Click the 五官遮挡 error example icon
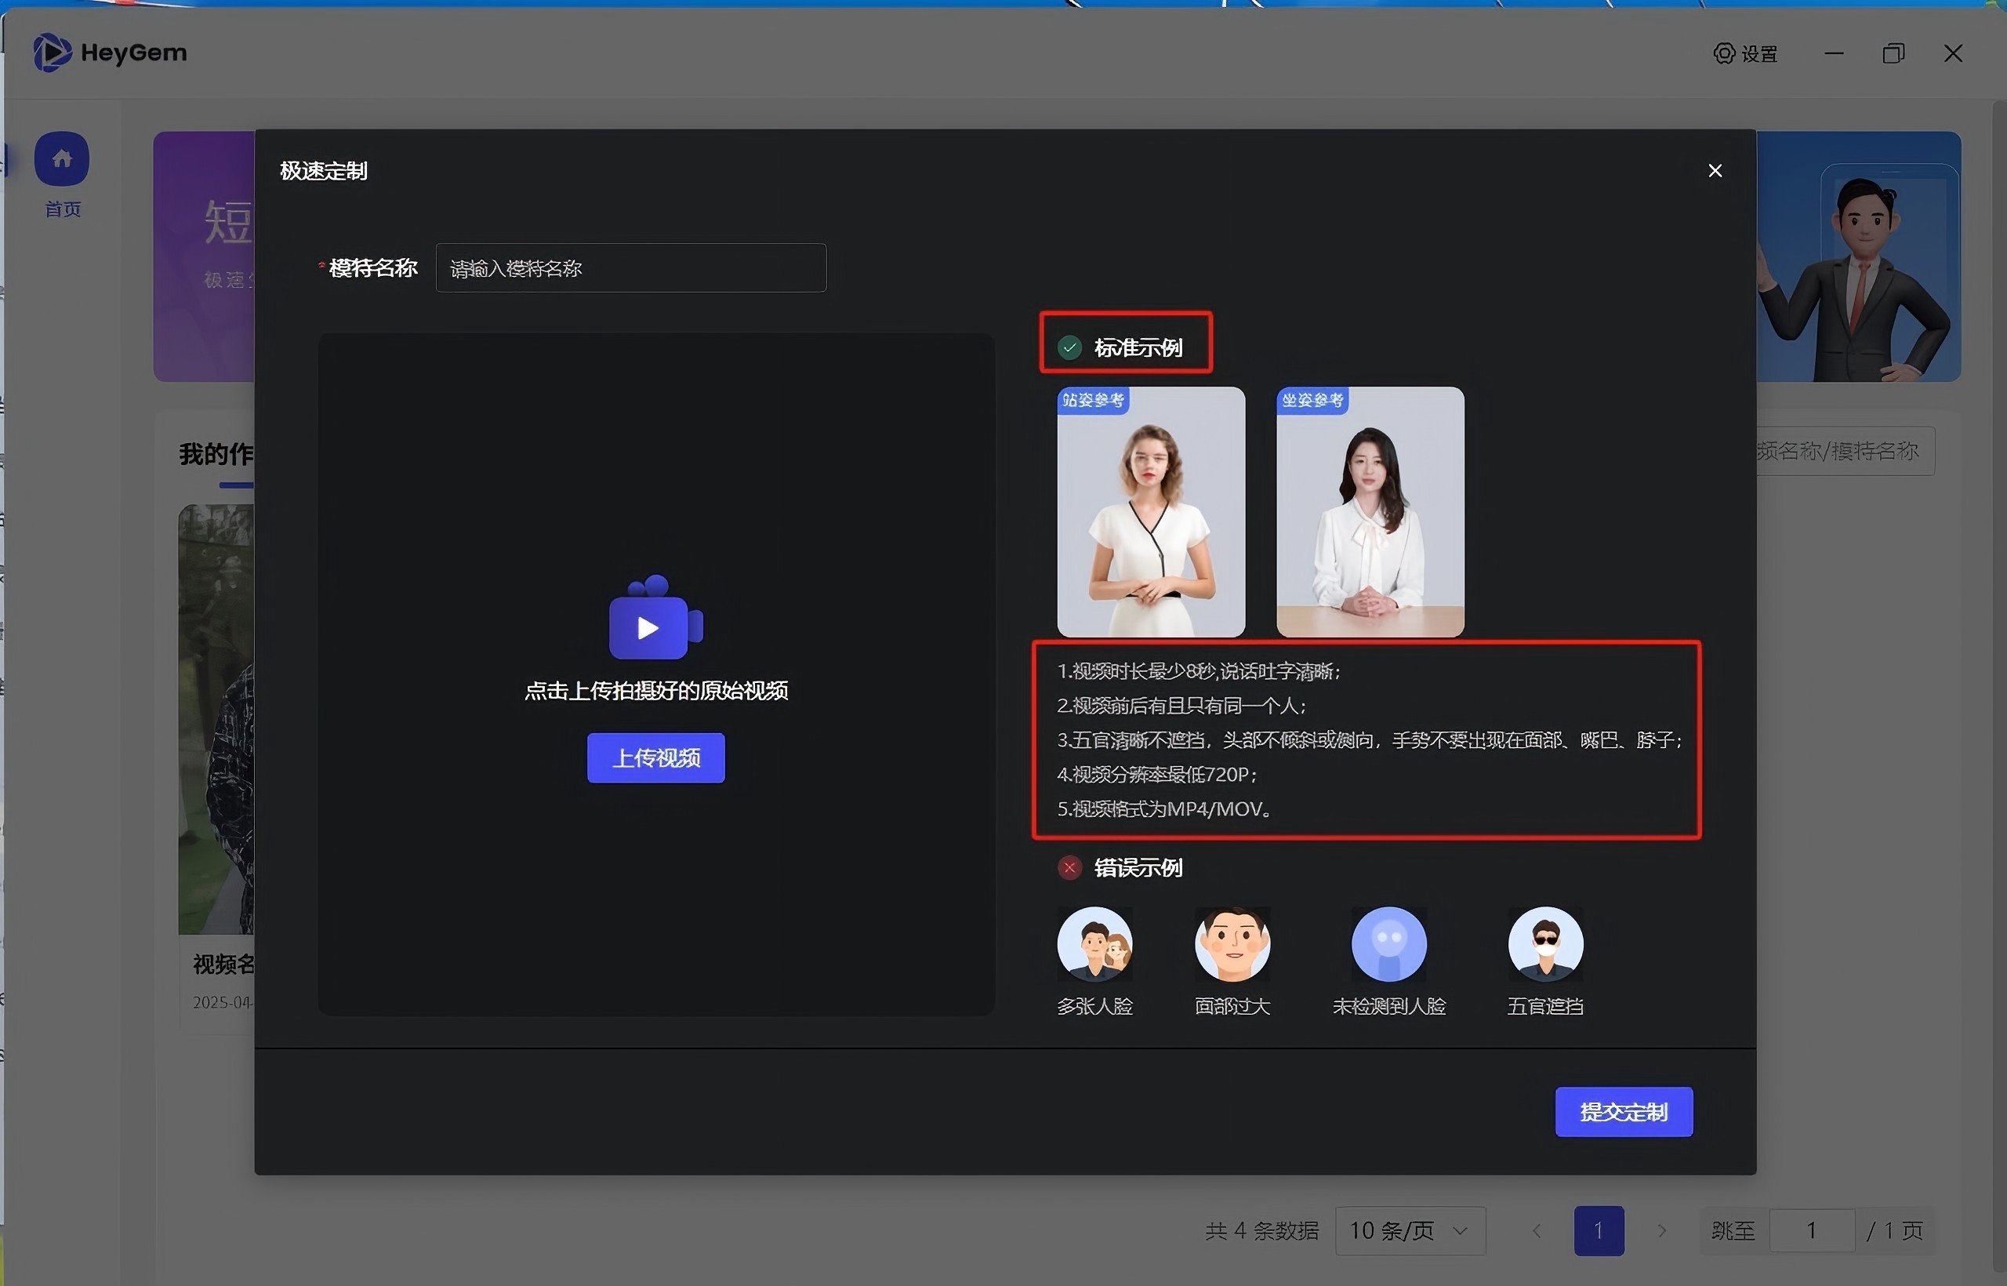 [x=1545, y=943]
